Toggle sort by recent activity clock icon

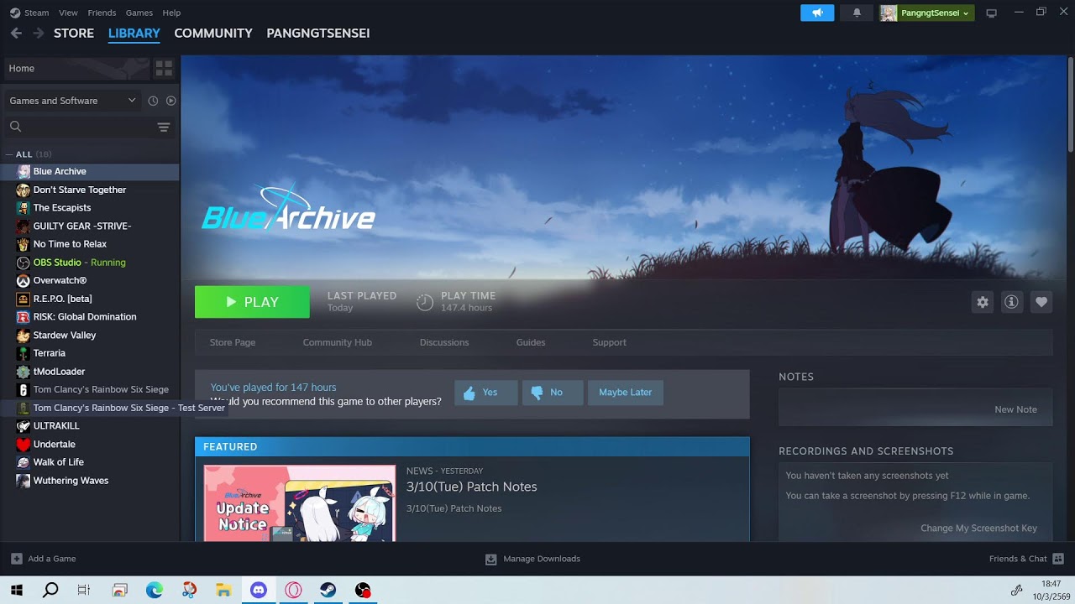click(x=153, y=101)
